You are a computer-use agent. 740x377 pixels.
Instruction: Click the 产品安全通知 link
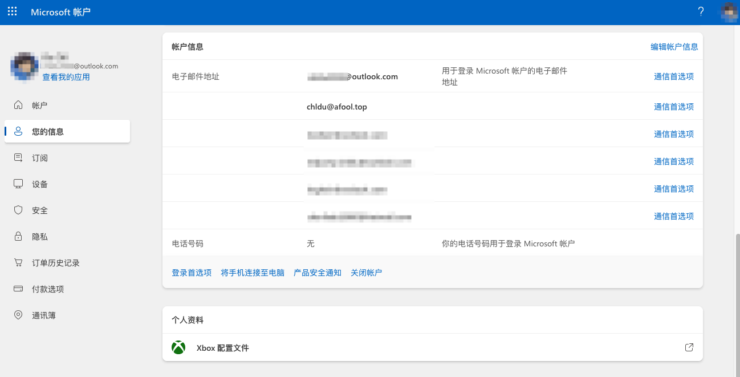click(318, 273)
